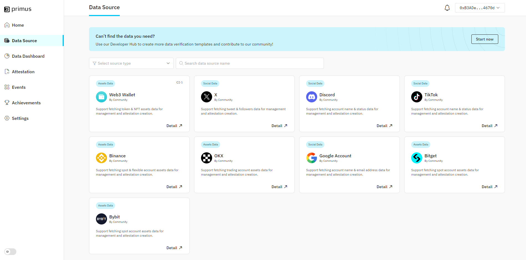The image size is (526, 260).
Task: Select the Data Source header tab
Action: pos(104,7)
